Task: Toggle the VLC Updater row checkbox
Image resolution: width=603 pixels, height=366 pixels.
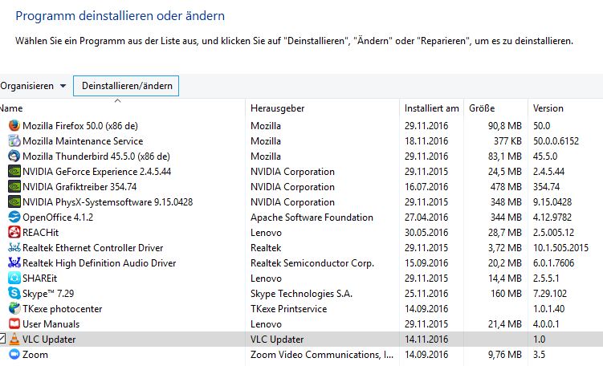Action: point(2,340)
